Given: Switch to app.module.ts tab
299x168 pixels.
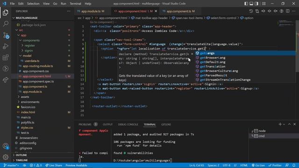Looking at the screenshot, I should click(91, 11).
